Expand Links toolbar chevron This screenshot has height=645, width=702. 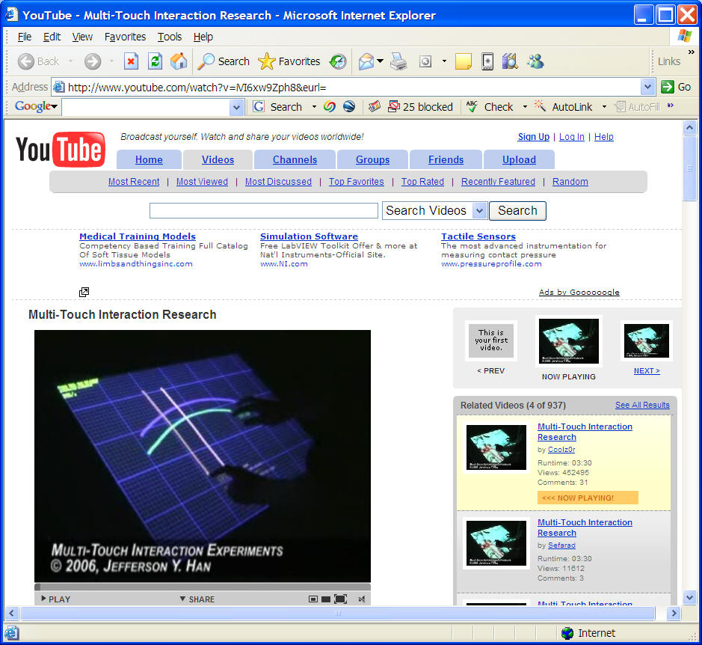(x=692, y=52)
